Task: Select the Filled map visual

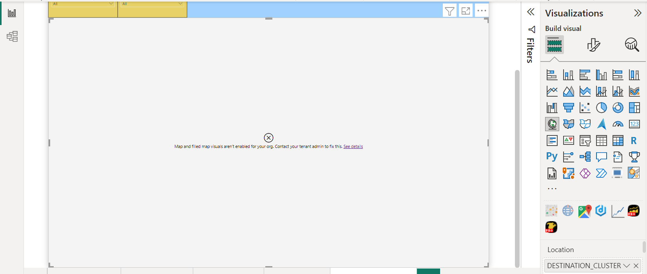Action: (568, 124)
